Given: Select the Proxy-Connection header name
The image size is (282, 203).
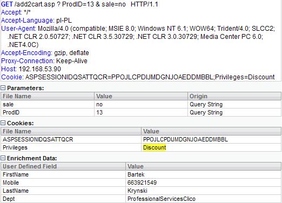Looking at the screenshot, I should [28, 61].
